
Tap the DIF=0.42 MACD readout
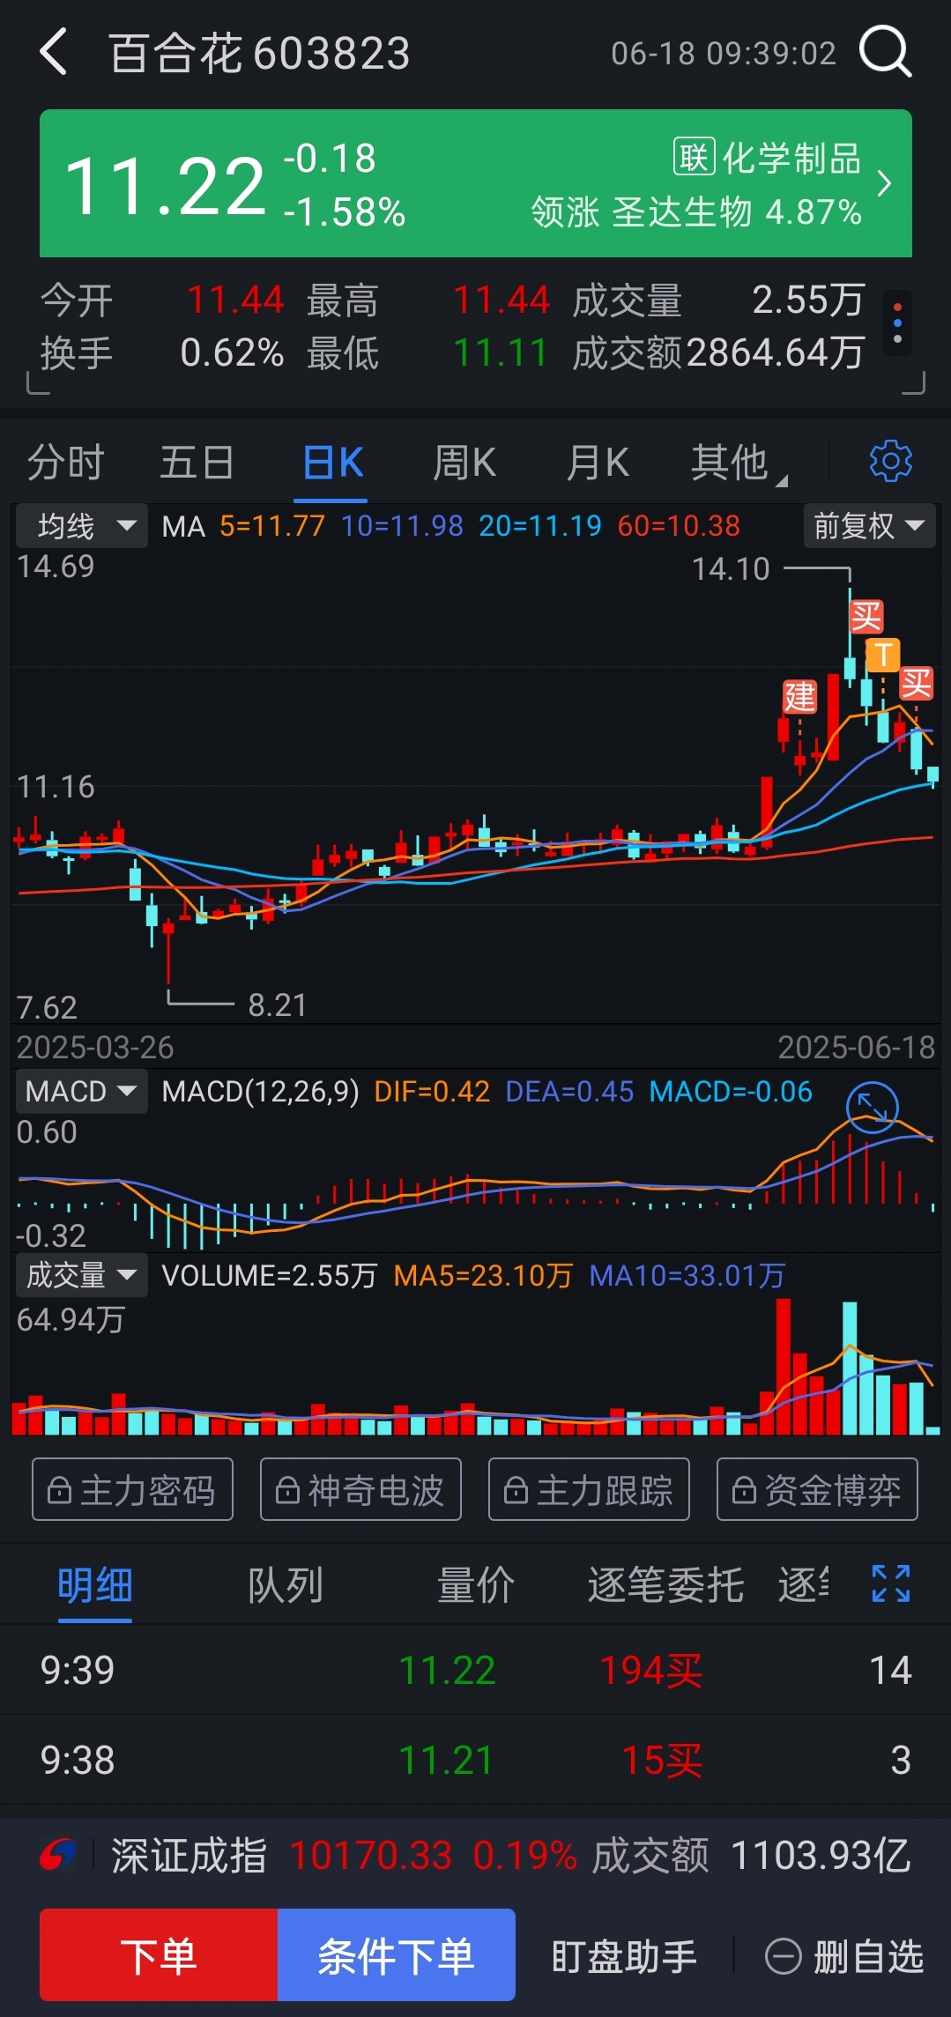(x=432, y=1092)
